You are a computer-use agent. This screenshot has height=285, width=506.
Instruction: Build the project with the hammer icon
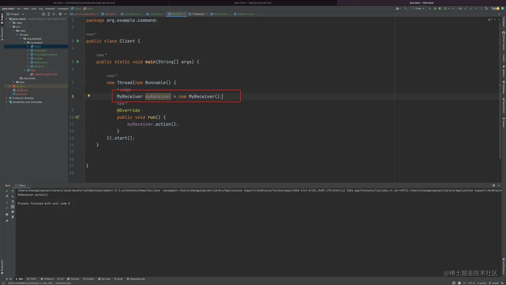pyautogui.click(x=406, y=9)
